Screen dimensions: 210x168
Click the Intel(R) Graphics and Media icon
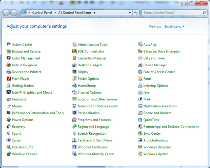[8, 92]
